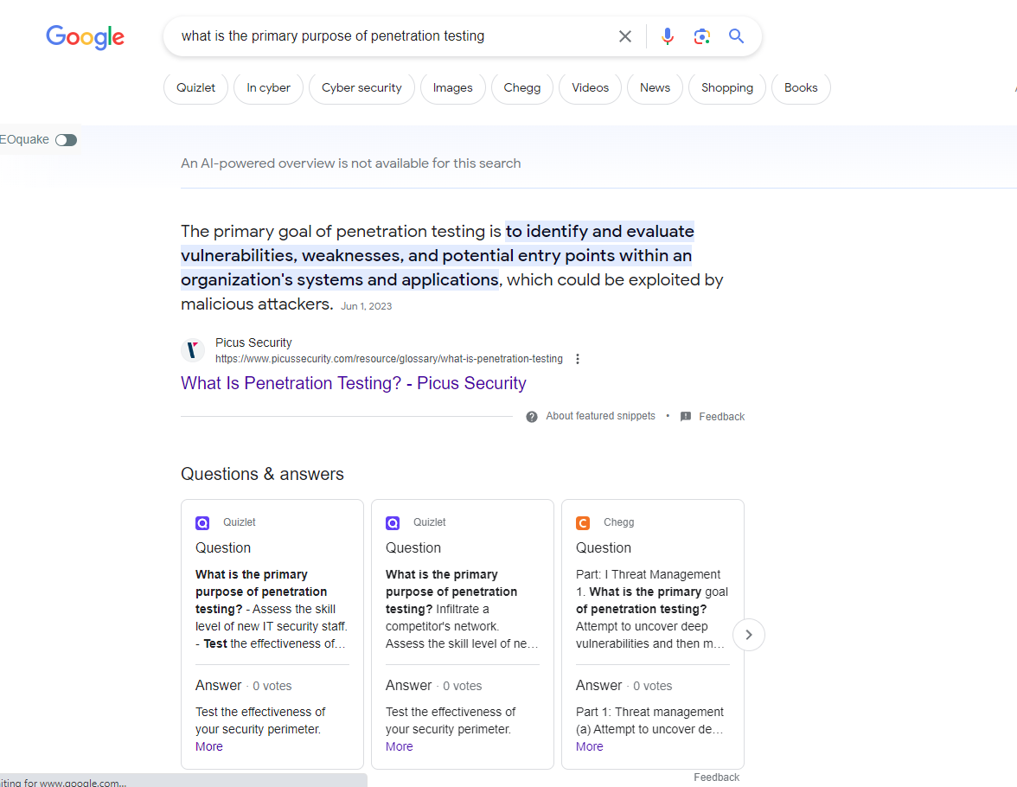Open What Is Penetration Testing? - Picus Security link
1017x787 pixels.
tap(354, 383)
